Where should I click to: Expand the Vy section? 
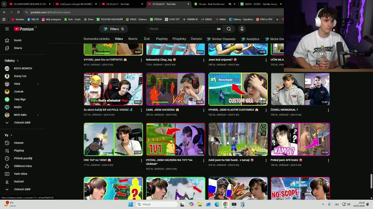point(10,135)
